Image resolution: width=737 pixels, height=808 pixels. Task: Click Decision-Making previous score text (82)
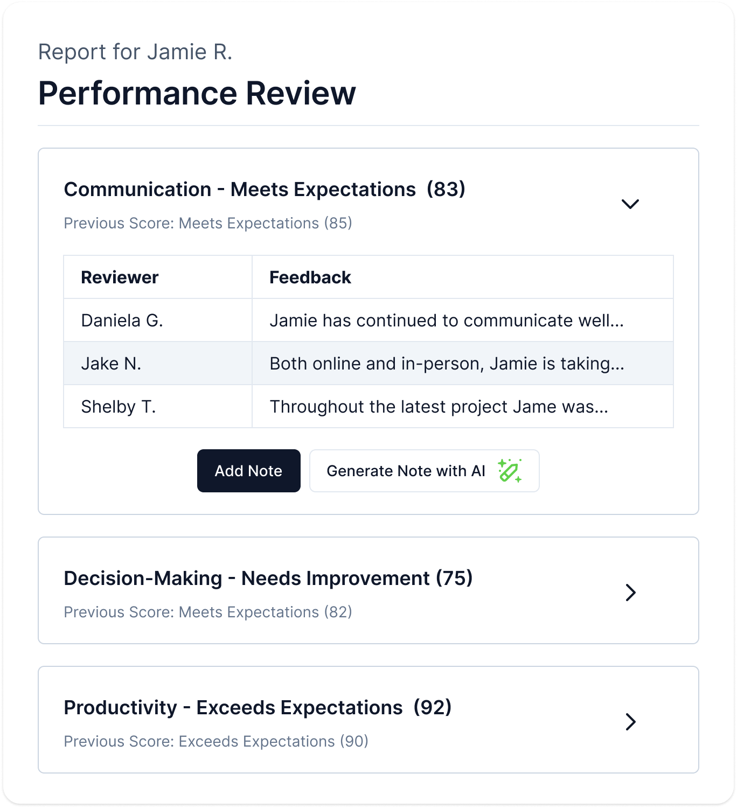(208, 612)
